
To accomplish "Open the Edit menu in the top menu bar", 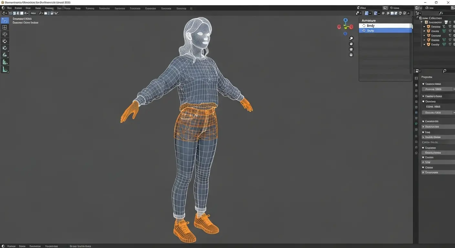I will [18, 8].
